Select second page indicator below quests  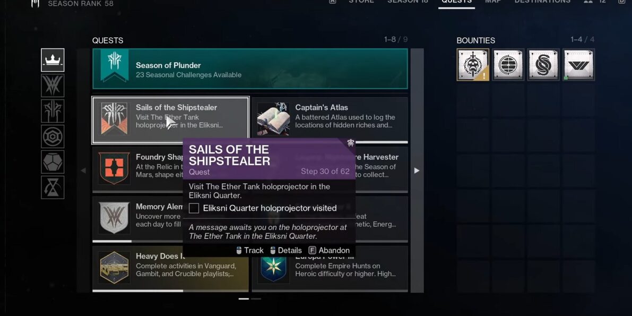(x=256, y=299)
